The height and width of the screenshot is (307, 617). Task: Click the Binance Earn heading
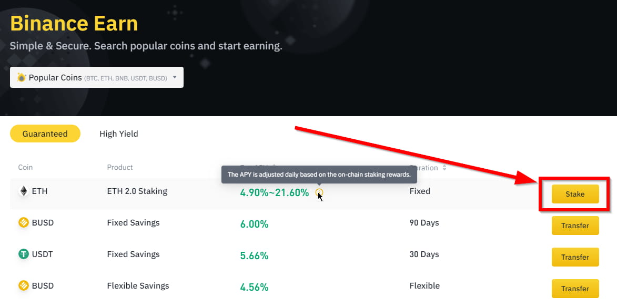point(74,24)
